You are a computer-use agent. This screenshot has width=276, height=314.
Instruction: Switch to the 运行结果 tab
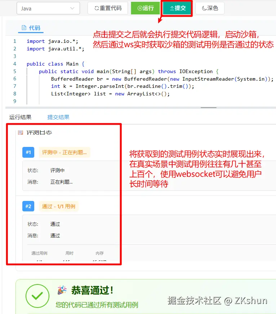click(20, 117)
